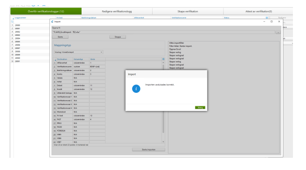Click the Verifikationsserie column header in the log table
Screen dimensions: 306x170
click(179, 17)
